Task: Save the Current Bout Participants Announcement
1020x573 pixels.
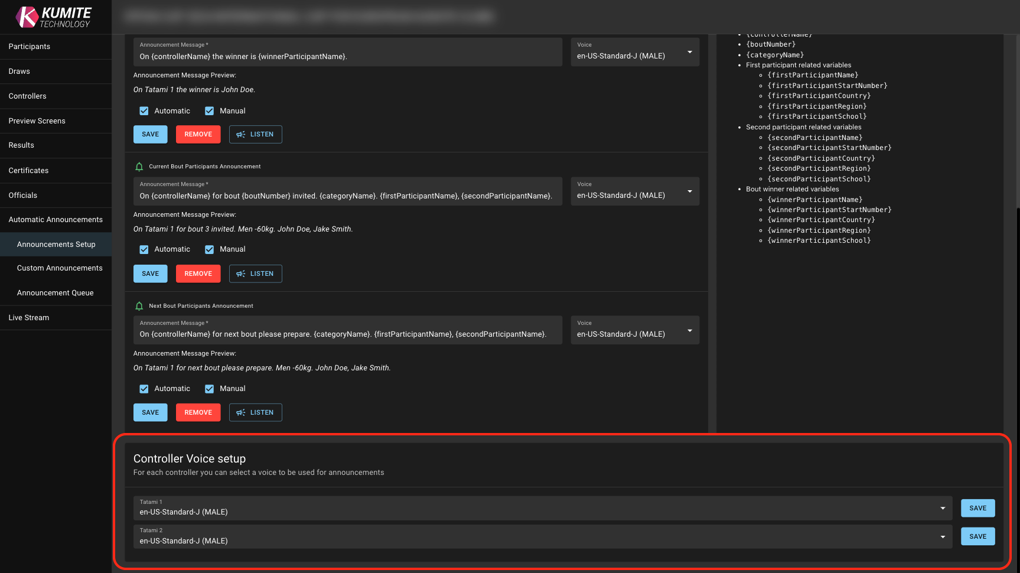Action: pos(151,274)
